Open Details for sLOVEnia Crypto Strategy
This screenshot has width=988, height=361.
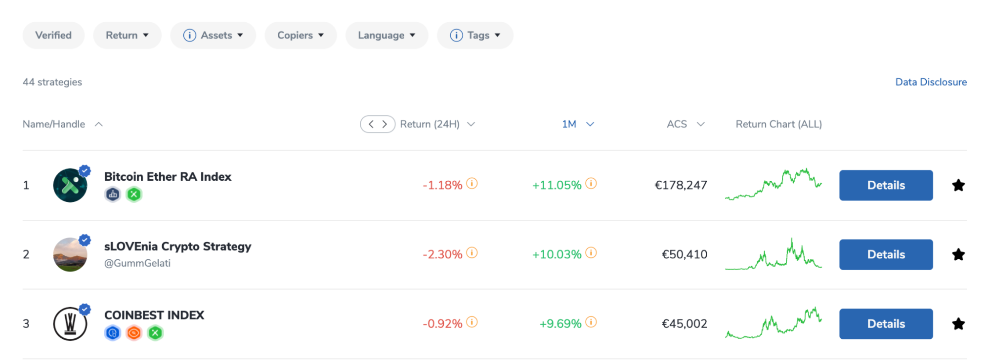point(886,254)
